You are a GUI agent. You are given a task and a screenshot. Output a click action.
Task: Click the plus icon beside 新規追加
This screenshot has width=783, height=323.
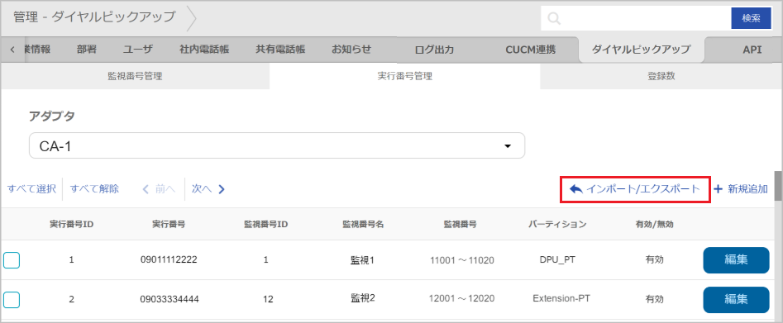click(718, 189)
